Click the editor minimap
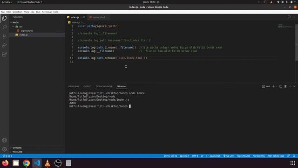The image size is (298, 168). pos(285,26)
